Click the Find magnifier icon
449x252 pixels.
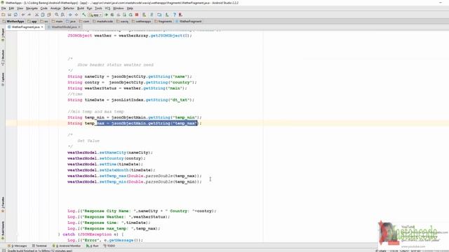click(x=57, y=15)
